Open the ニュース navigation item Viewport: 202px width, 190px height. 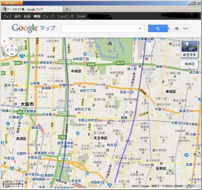click(x=49, y=16)
